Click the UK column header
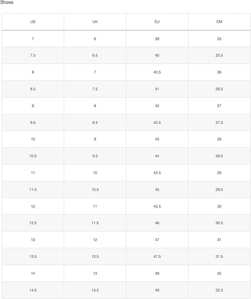The image size is (251, 299). [95, 22]
